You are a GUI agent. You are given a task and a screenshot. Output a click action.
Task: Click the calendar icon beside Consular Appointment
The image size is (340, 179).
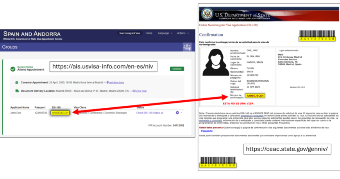[17, 83]
